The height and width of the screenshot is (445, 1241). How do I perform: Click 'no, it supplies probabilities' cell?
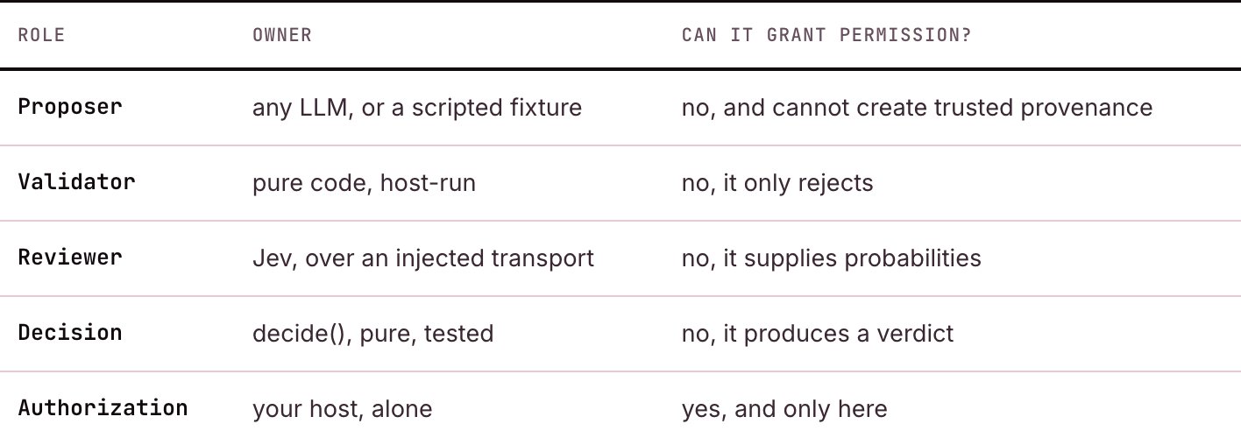tap(832, 258)
